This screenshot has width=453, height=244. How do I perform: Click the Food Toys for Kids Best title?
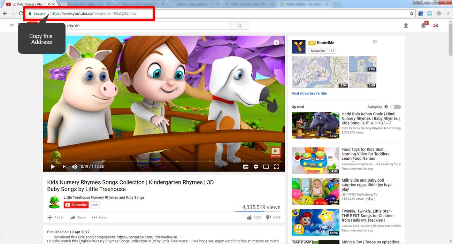(x=366, y=154)
